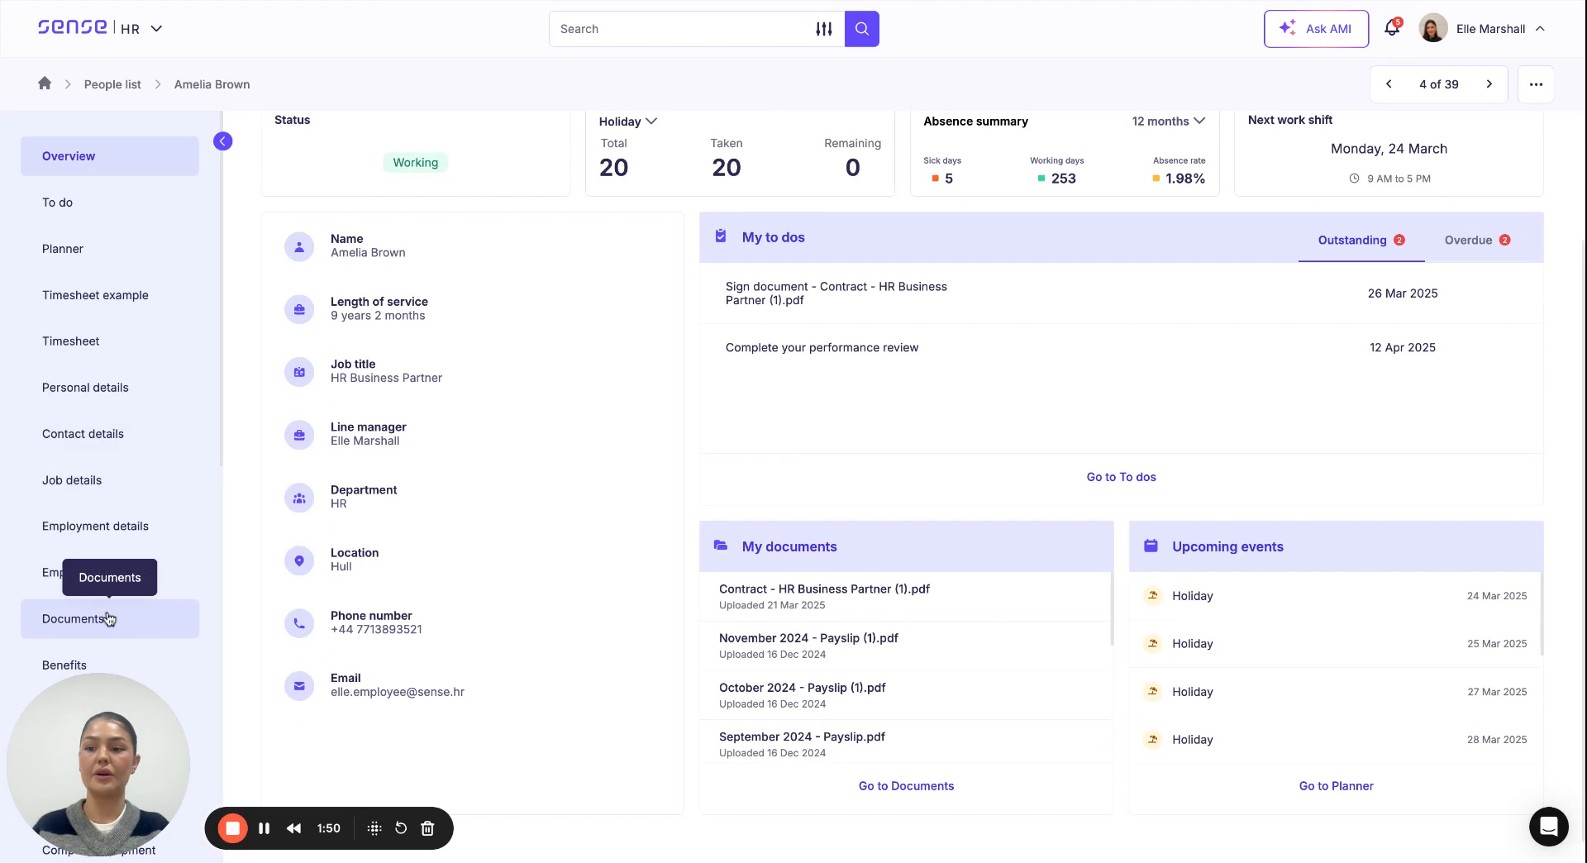Image resolution: width=1587 pixels, height=863 pixels.
Task: Open the chat bubble in the bottom corner
Action: pyautogui.click(x=1548, y=827)
